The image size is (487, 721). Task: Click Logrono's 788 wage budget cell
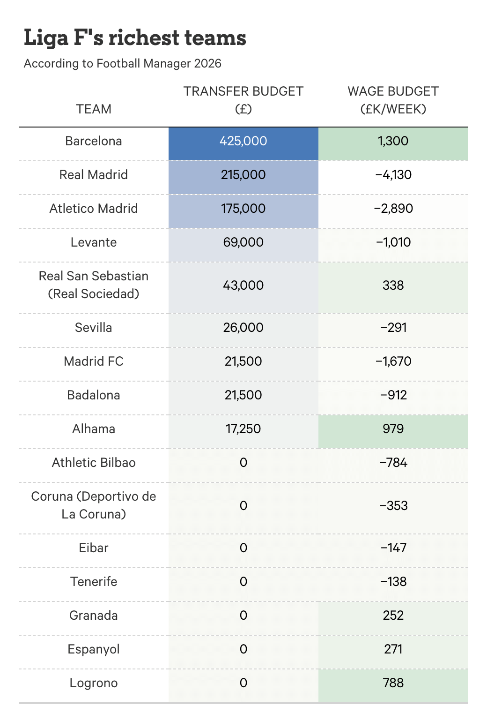click(393, 683)
